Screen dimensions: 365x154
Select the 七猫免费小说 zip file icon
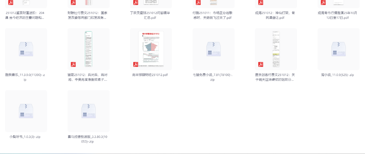(x=214, y=49)
